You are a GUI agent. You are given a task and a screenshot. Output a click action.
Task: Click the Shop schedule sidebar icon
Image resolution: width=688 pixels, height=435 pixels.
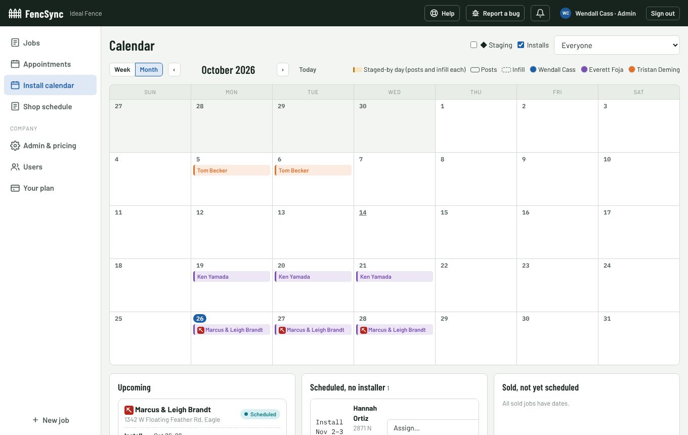pos(15,107)
